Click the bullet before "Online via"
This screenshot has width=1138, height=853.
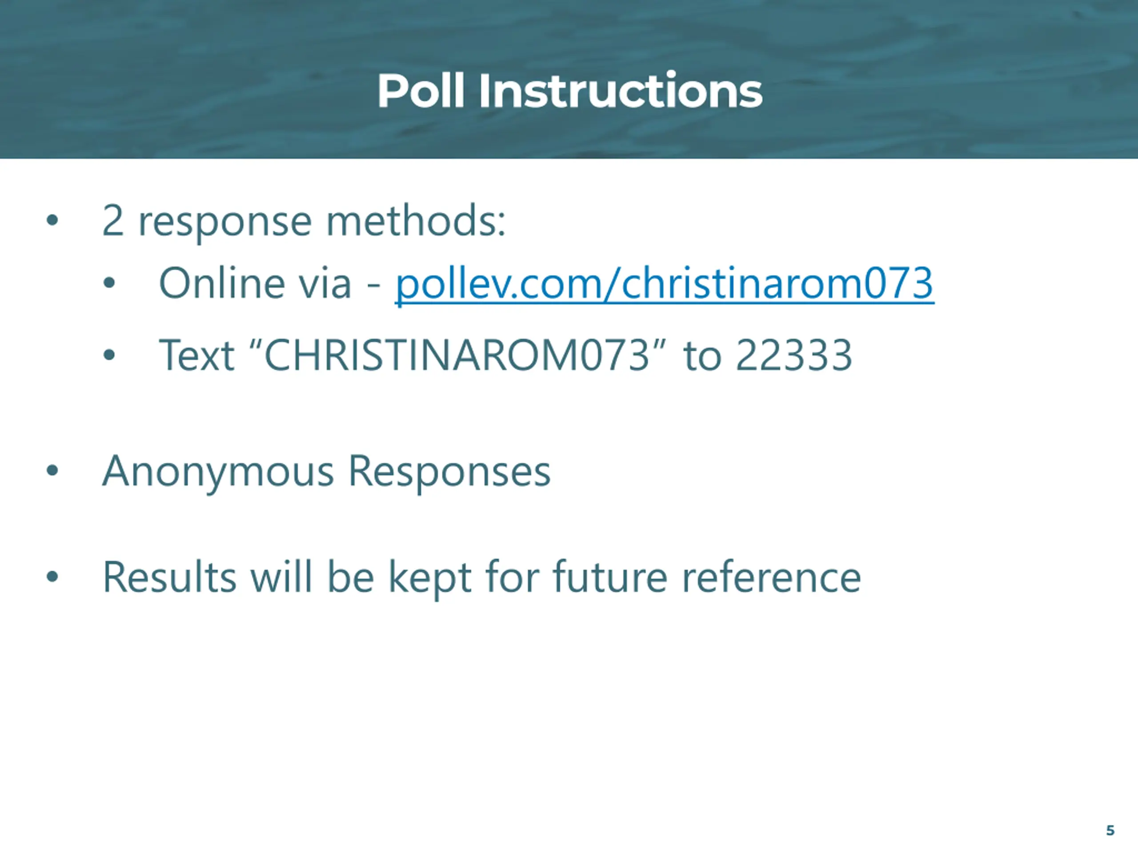click(108, 283)
